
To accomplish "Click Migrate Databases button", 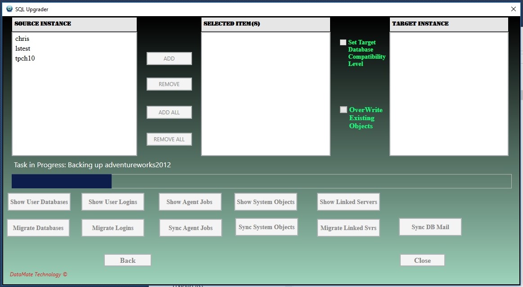I will point(38,228).
